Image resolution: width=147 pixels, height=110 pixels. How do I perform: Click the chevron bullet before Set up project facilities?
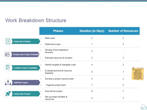[41, 97]
